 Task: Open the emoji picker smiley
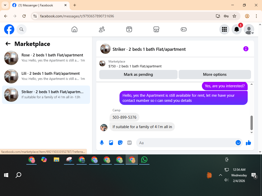click(238, 143)
